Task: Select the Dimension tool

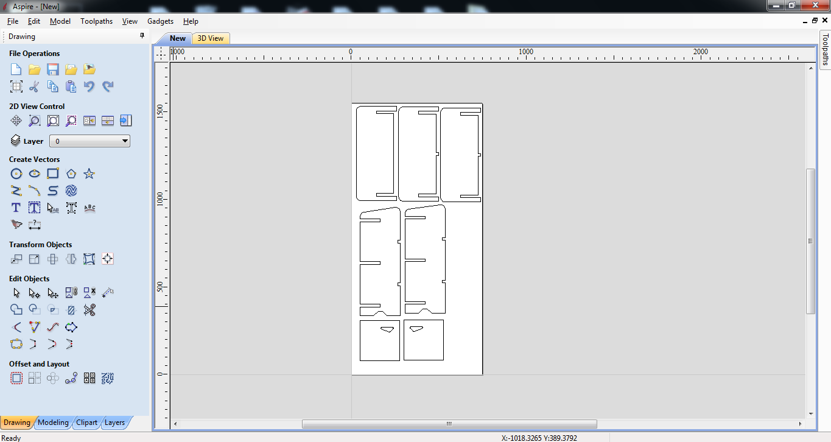Action: (35, 225)
